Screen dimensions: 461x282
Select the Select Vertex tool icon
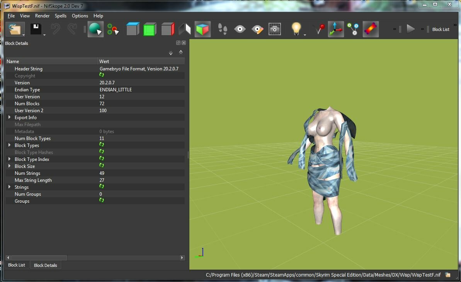[113, 29]
